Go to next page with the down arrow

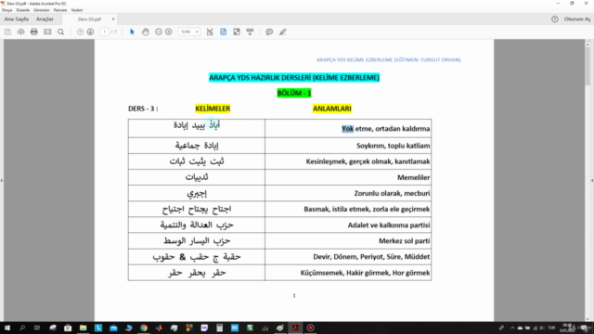point(90,32)
